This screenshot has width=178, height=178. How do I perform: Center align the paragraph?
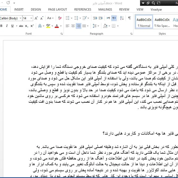(73, 26)
